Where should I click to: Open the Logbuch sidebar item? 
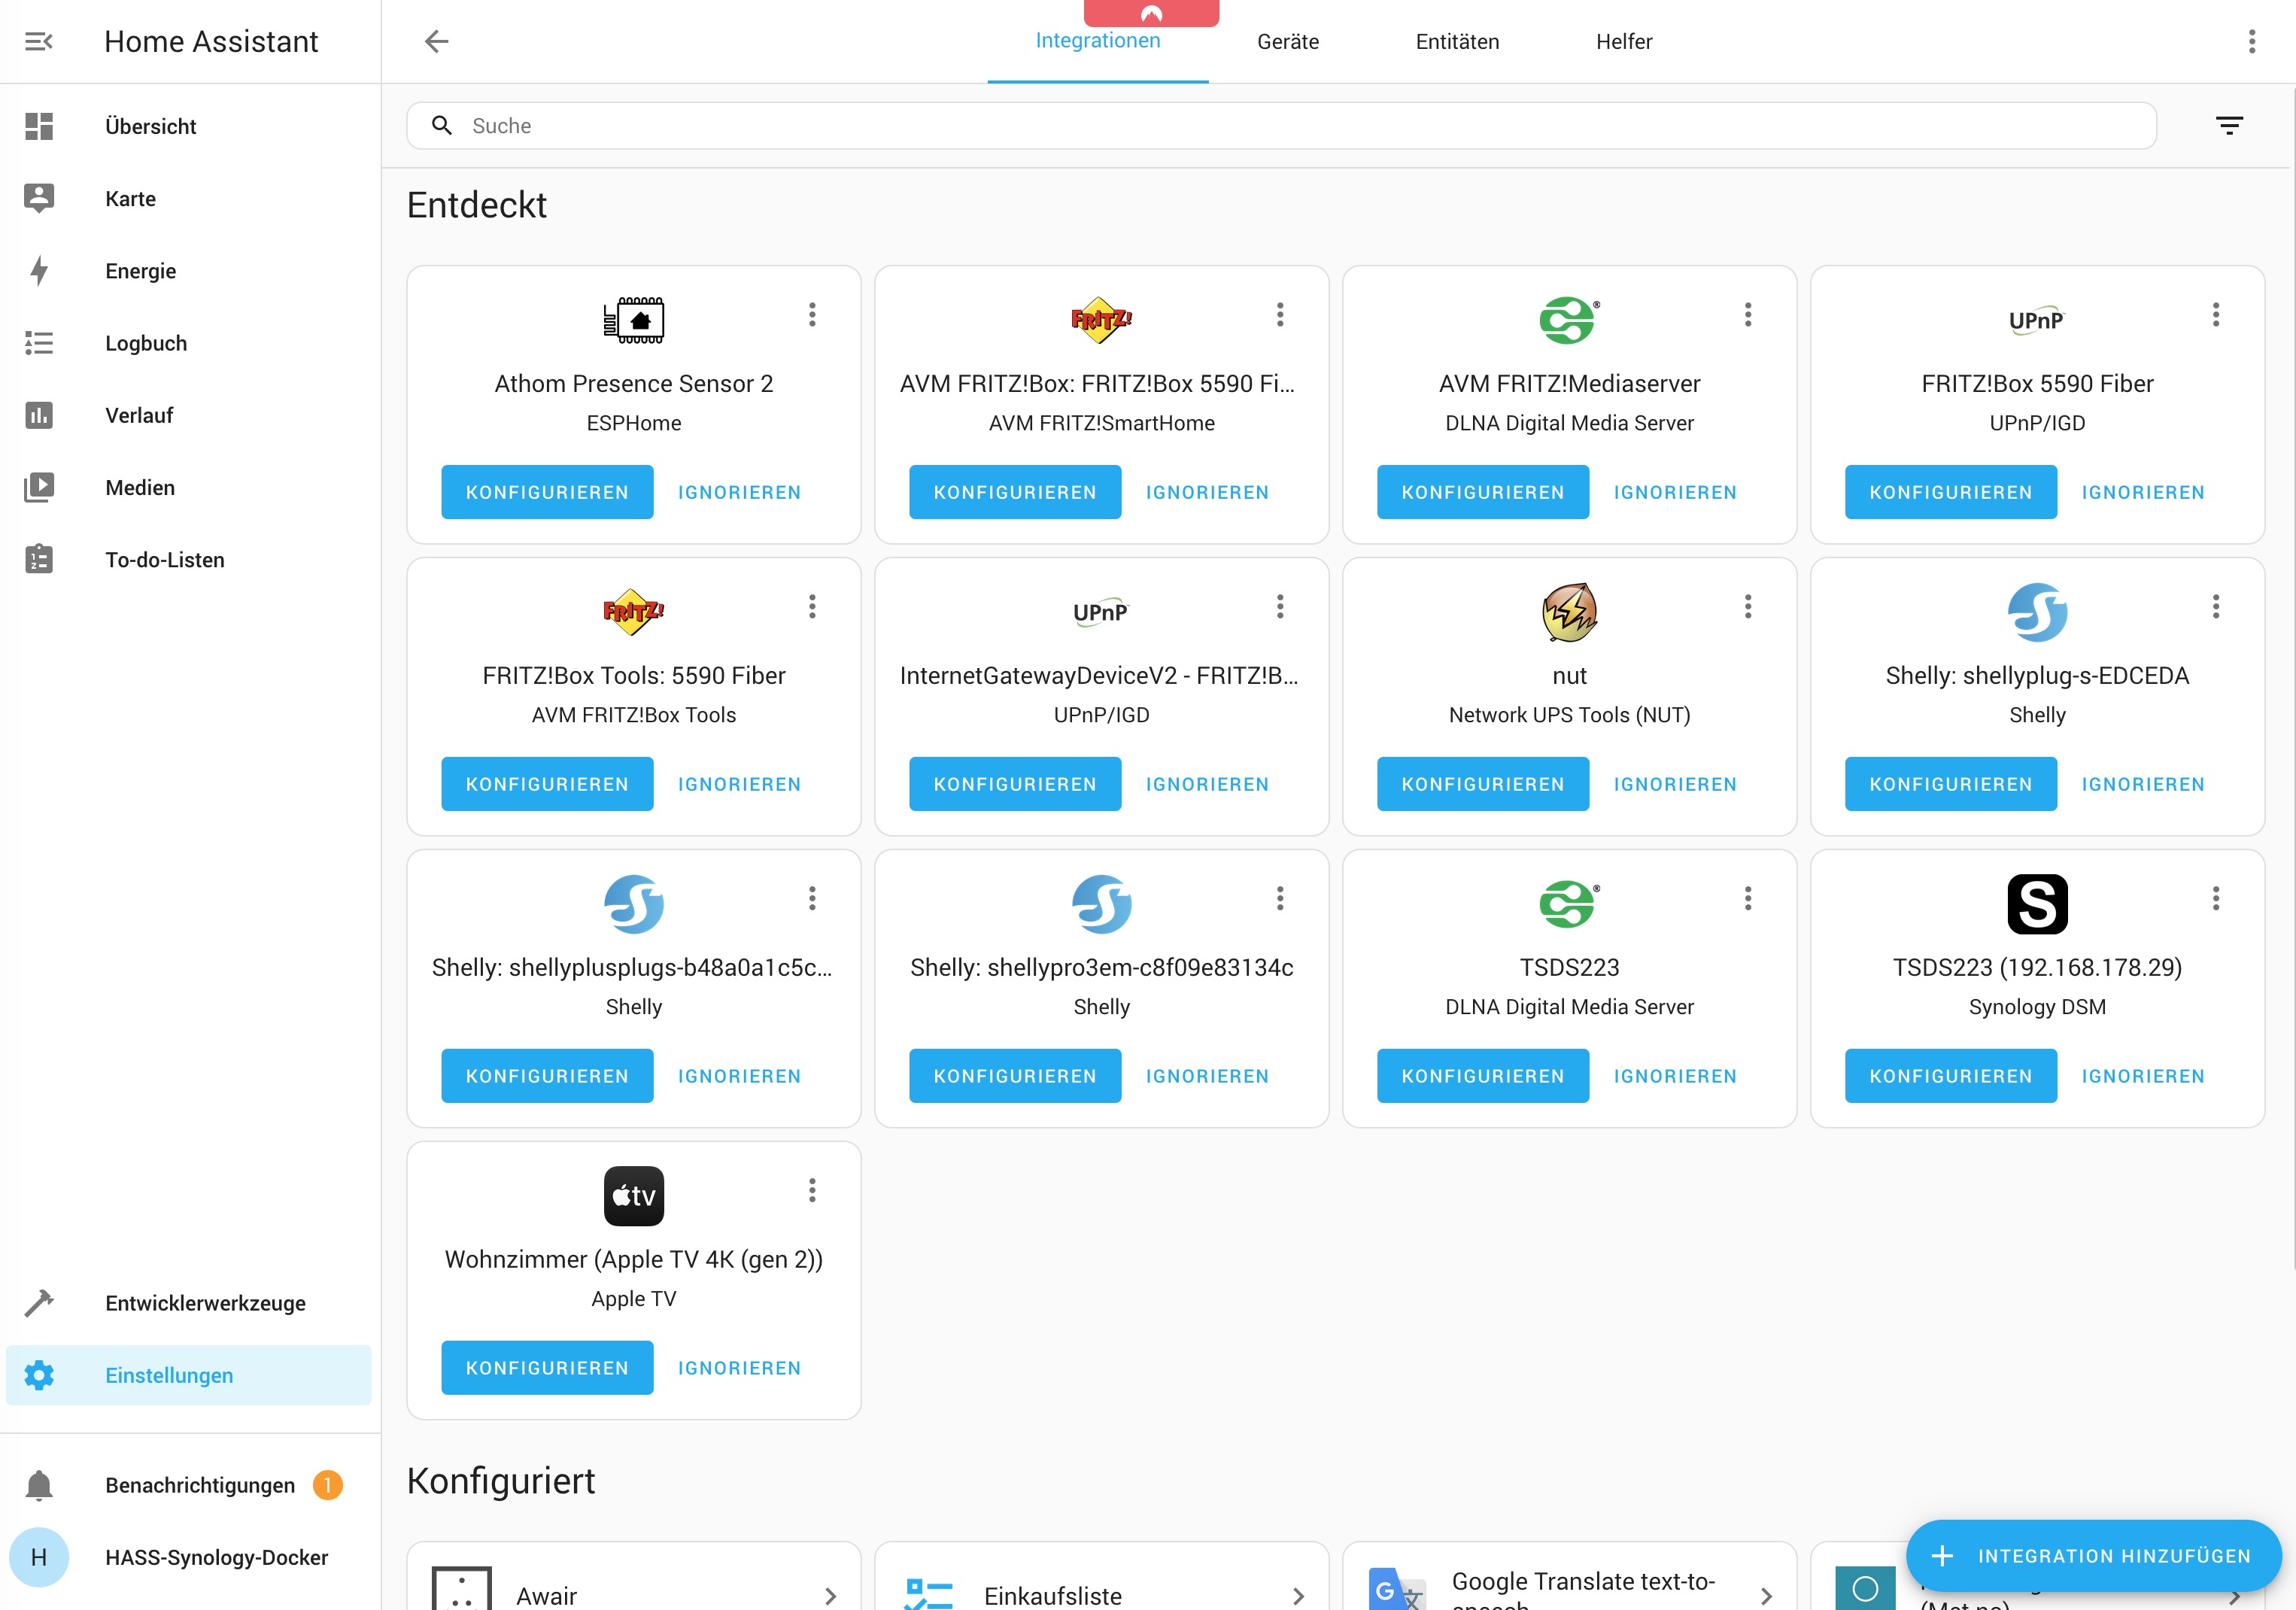point(146,343)
